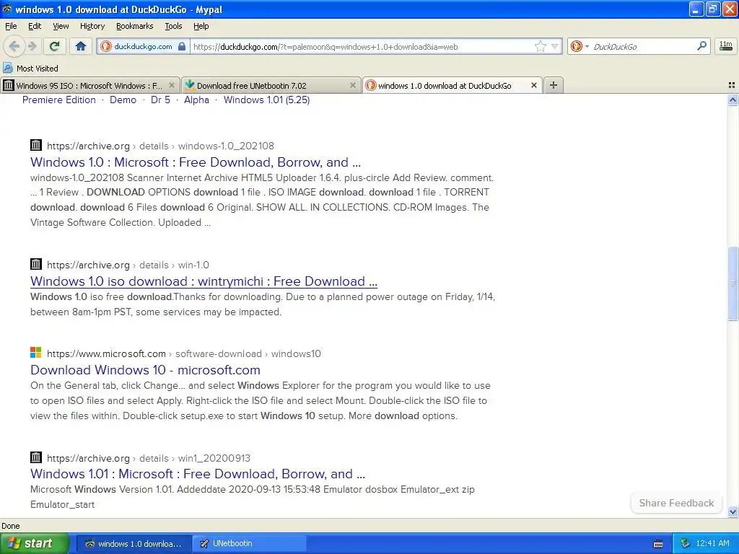Open the Windows Start menu
This screenshot has width=739, height=554.
click(x=34, y=543)
